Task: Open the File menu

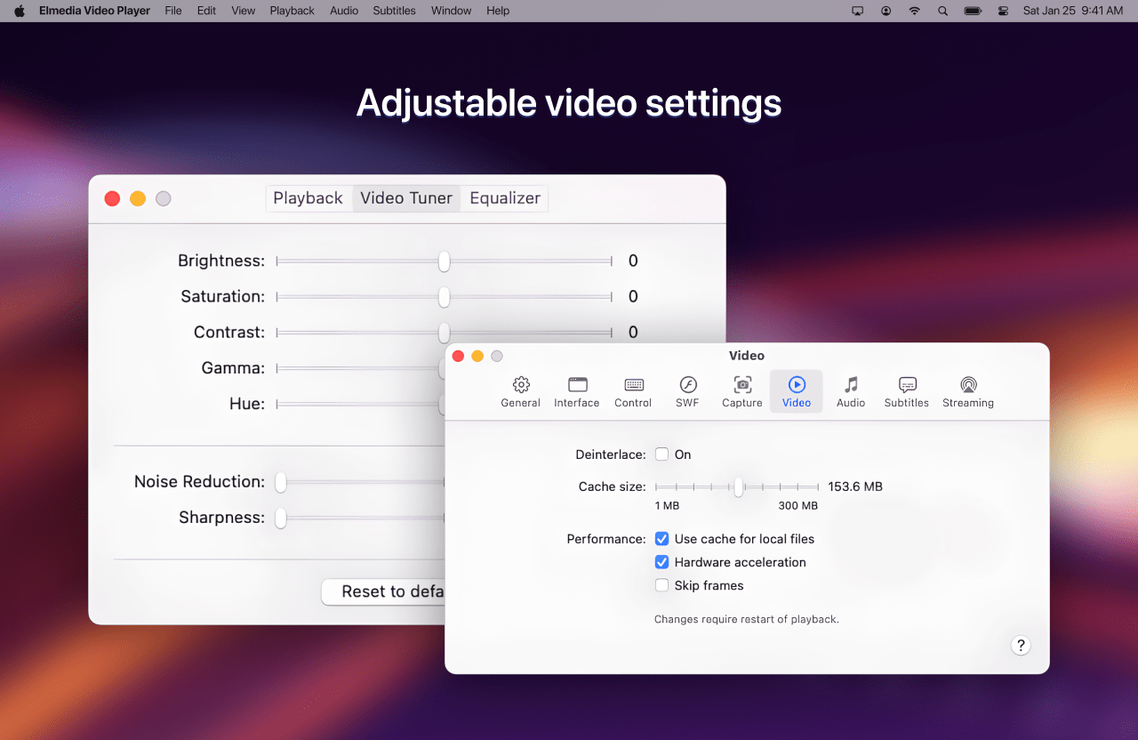Action: pos(173,11)
